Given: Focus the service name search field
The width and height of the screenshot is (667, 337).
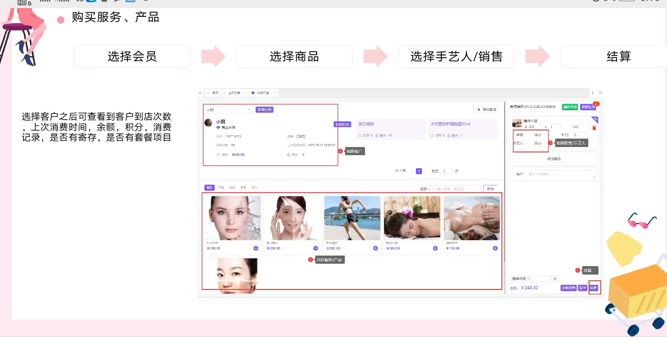Looking at the screenshot, I should pos(458,189).
